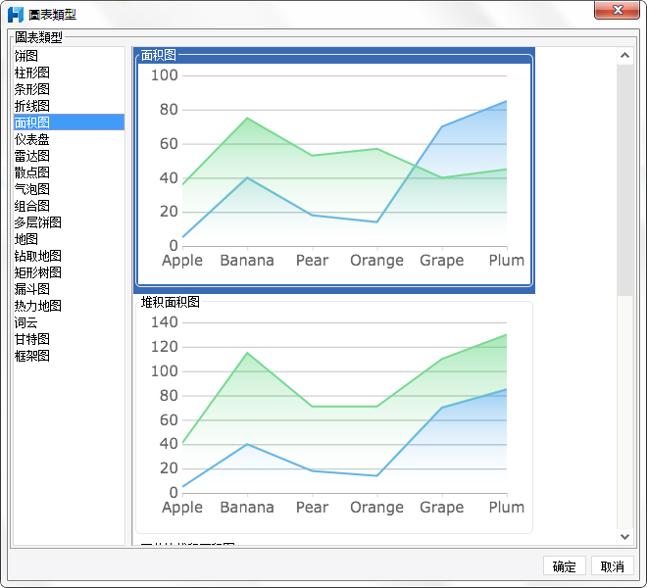Viewport: 647px width, 588px height.
Task: Confirm with the 确定 button
Action: 564,566
